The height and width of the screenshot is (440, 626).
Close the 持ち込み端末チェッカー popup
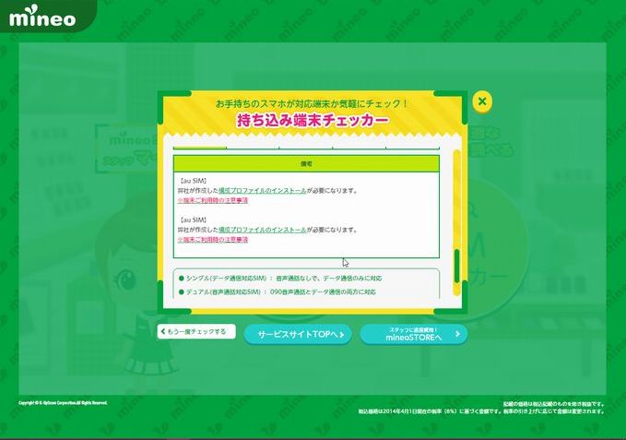(x=482, y=101)
